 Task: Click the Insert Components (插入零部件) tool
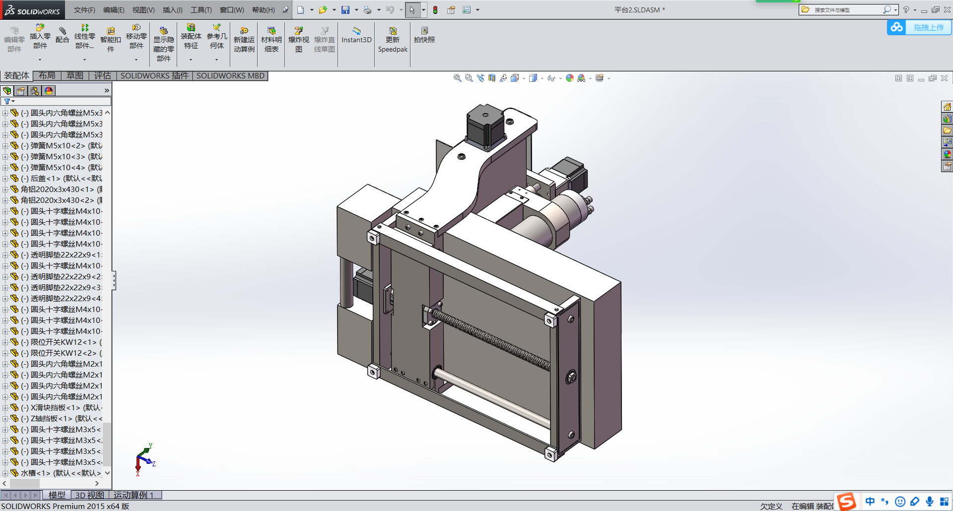40,36
